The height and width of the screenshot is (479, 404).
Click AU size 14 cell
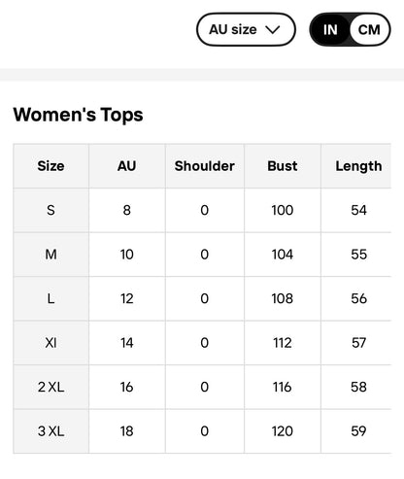pyautogui.click(x=127, y=343)
